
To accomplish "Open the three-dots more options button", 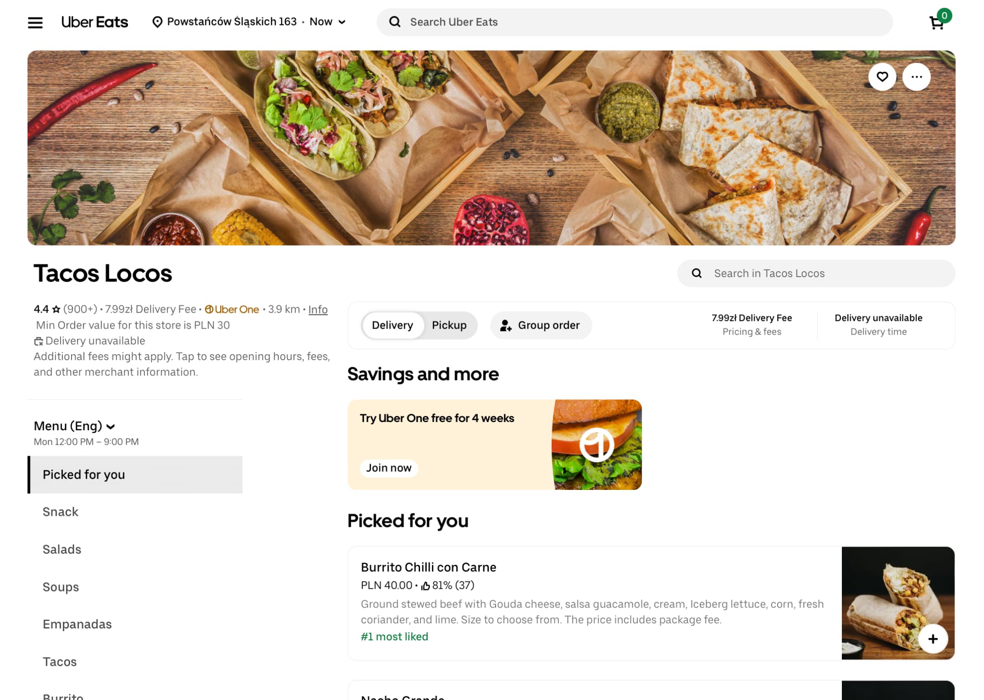I will point(916,77).
